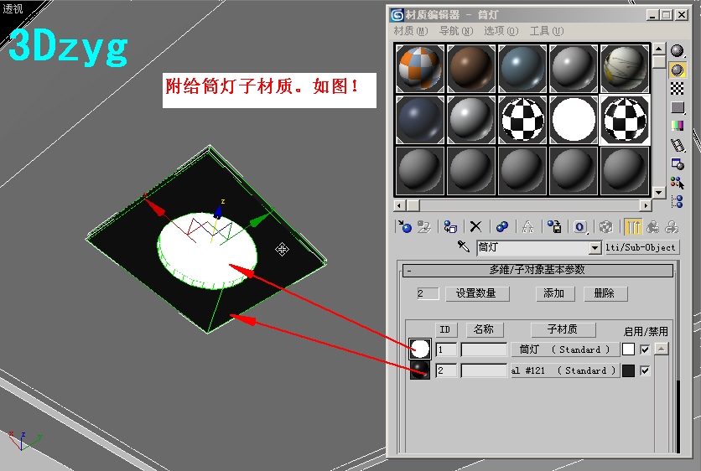Open sub-material al #121 (Standard) button
This screenshot has width=701, height=471.
point(565,370)
